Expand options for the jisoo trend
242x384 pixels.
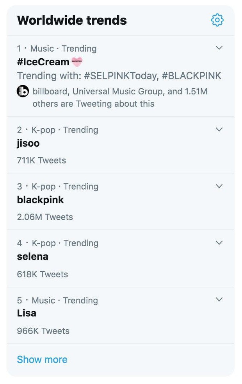219,129
